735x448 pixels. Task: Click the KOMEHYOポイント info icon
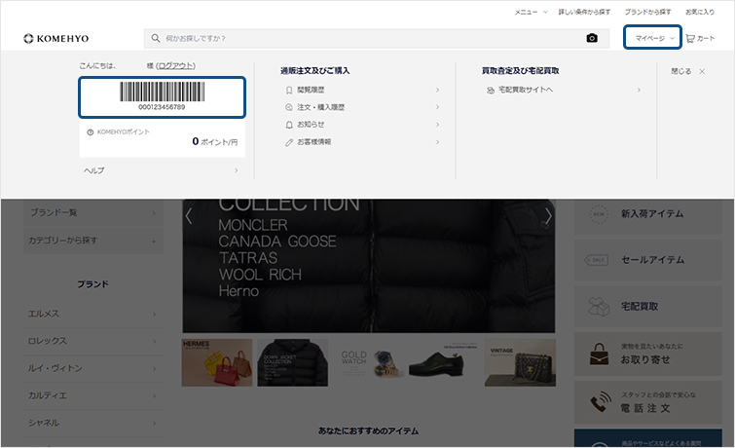click(x=90, y=132)
